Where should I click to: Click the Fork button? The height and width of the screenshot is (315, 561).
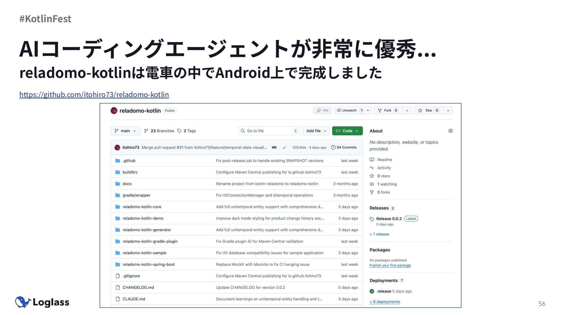pyautogui.click(x=388, y=111)
